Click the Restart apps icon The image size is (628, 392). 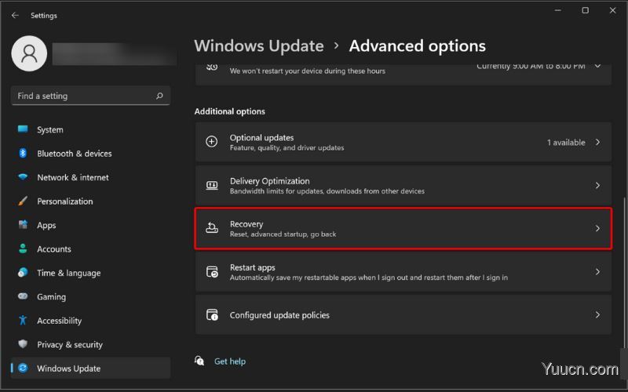[212, 271]
